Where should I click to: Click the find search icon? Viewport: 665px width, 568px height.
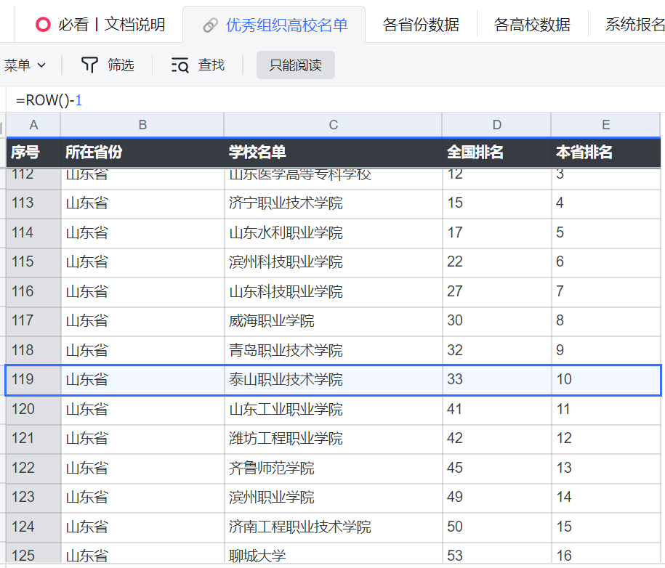(180, 65)
